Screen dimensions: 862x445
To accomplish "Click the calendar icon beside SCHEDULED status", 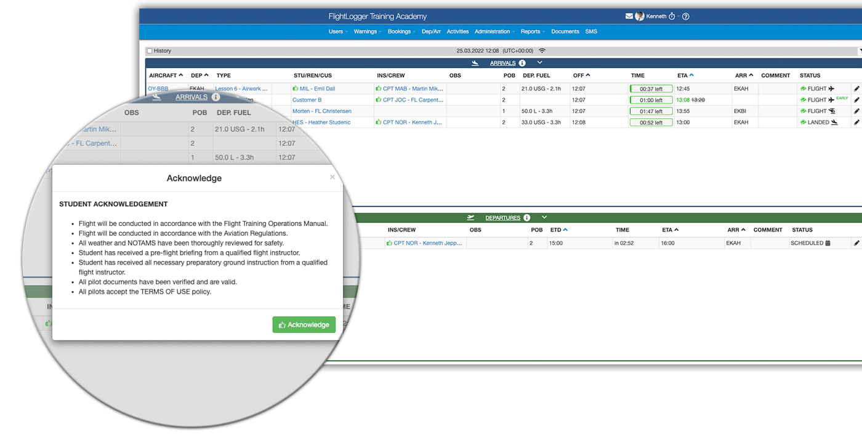I will [x=828, y=243].
